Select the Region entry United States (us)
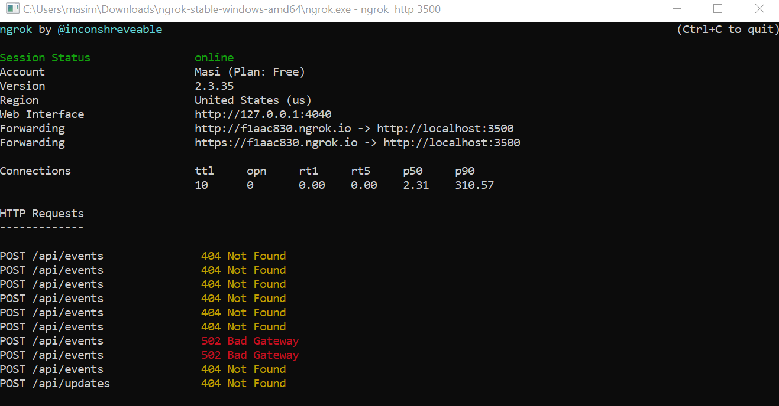This screenshot has height=406, width=779. (x=253, y=100)
